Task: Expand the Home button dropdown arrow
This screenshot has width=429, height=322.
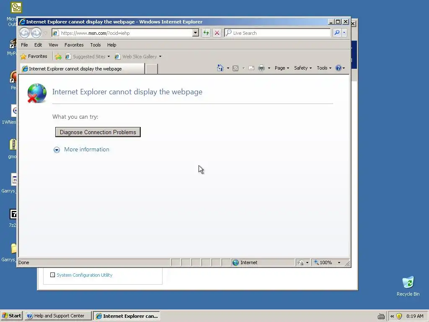Action: (228, 68)
